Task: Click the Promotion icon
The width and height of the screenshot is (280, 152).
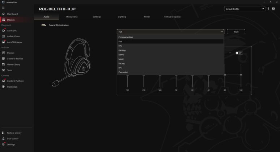Action: point(3,87)
